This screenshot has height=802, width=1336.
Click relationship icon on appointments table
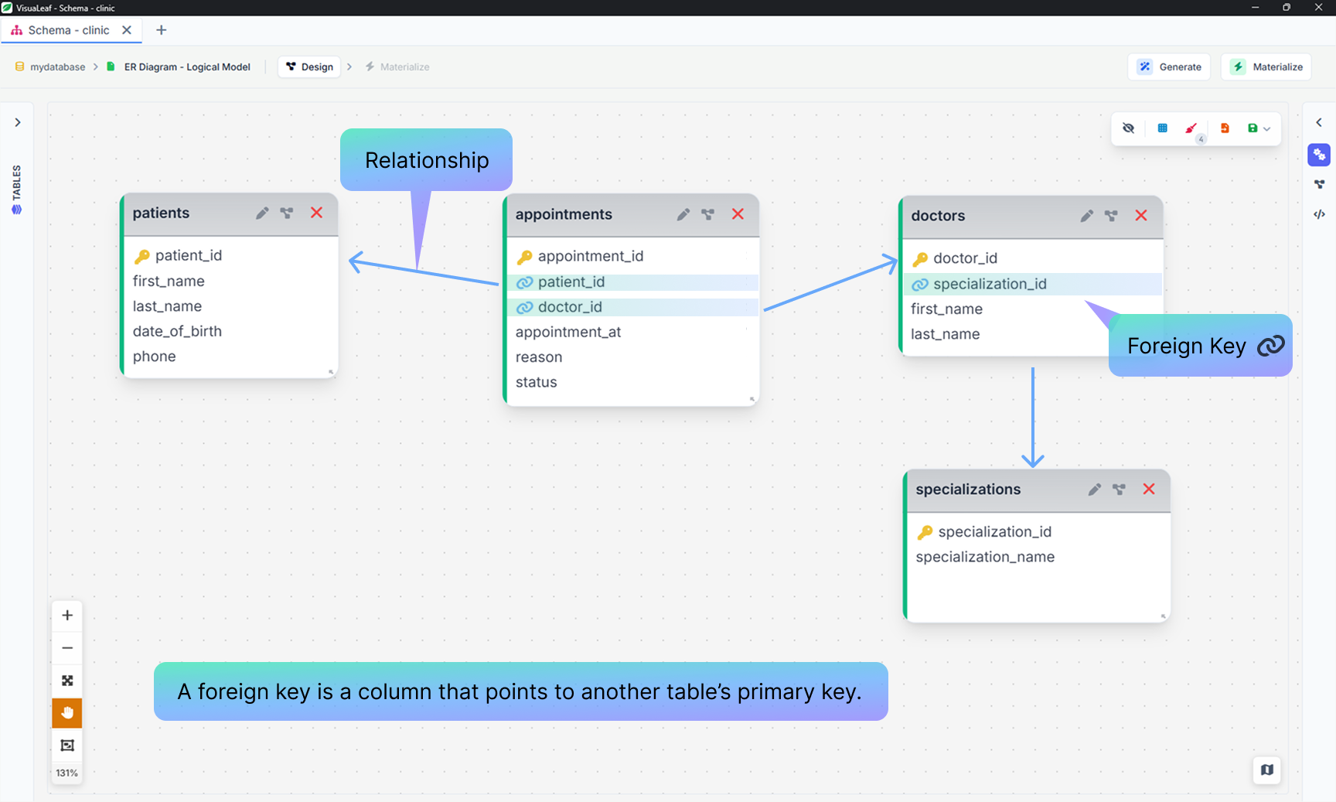(x=707, y=214)
